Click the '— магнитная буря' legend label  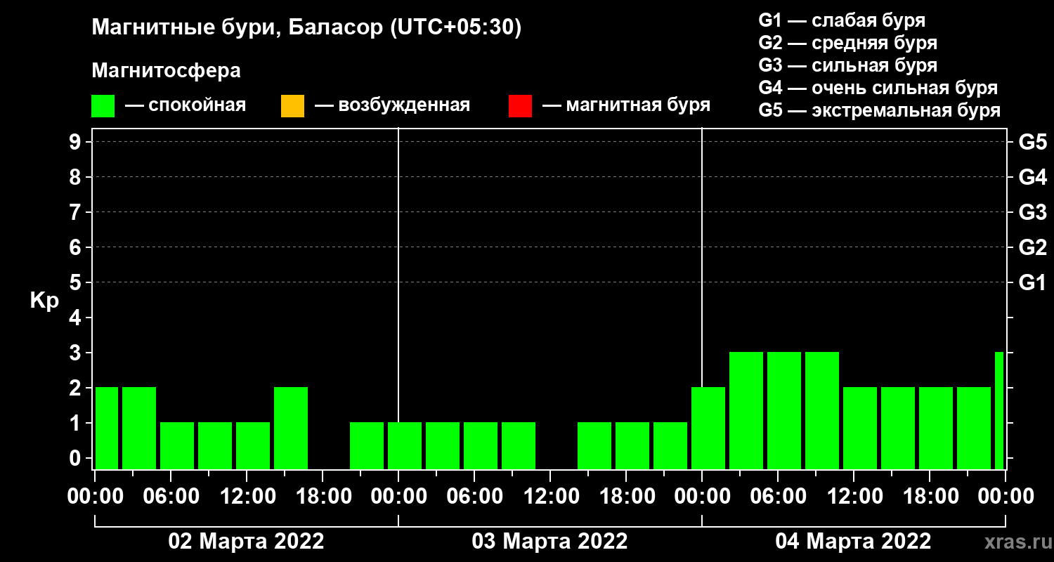[x=627, y=105]
